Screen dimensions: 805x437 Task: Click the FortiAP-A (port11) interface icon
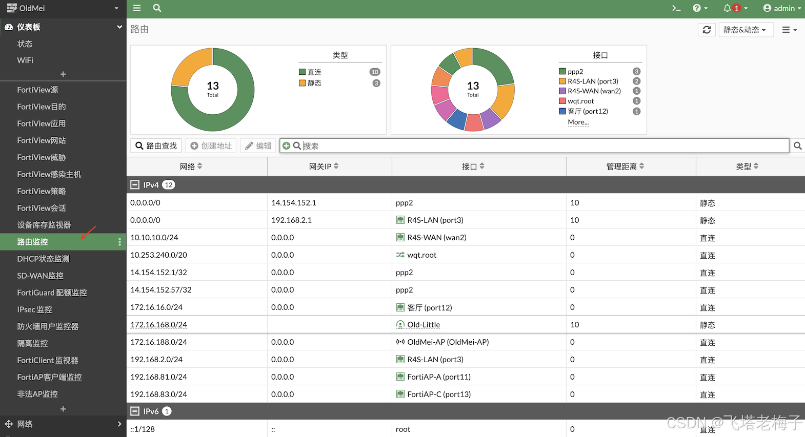pyautogui.click(x=400, y=377)
